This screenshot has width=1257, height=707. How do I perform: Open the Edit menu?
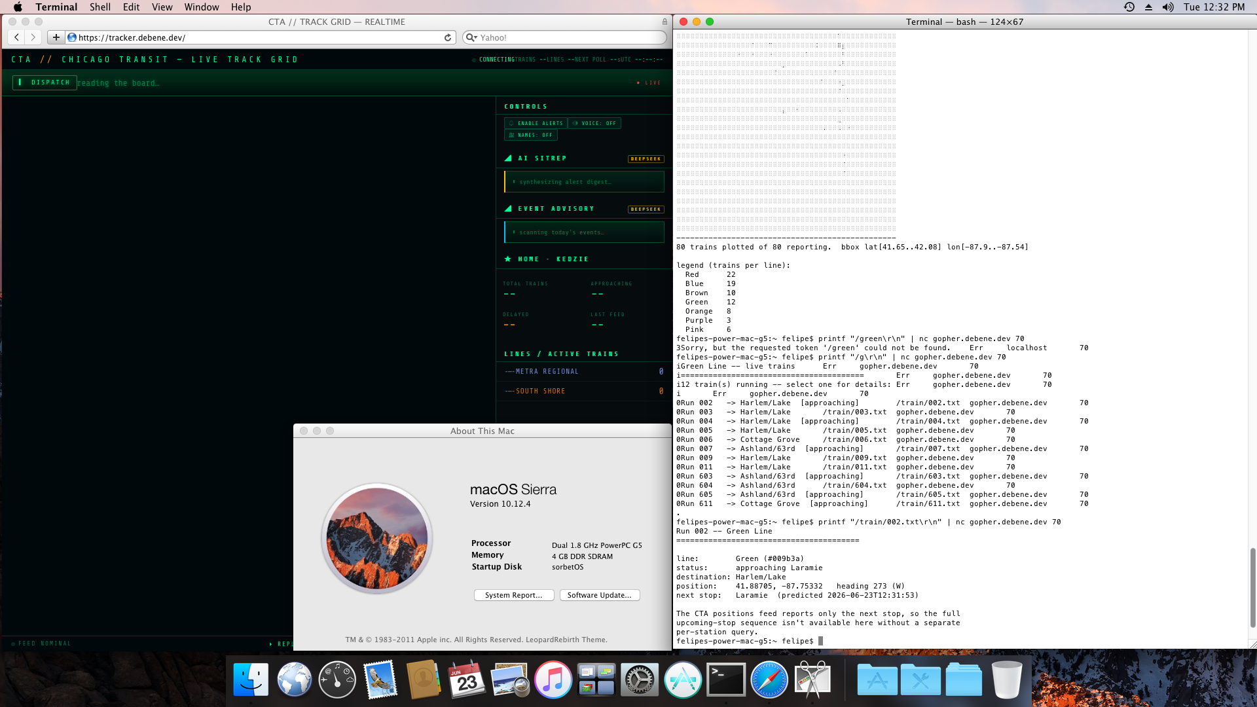132,7
